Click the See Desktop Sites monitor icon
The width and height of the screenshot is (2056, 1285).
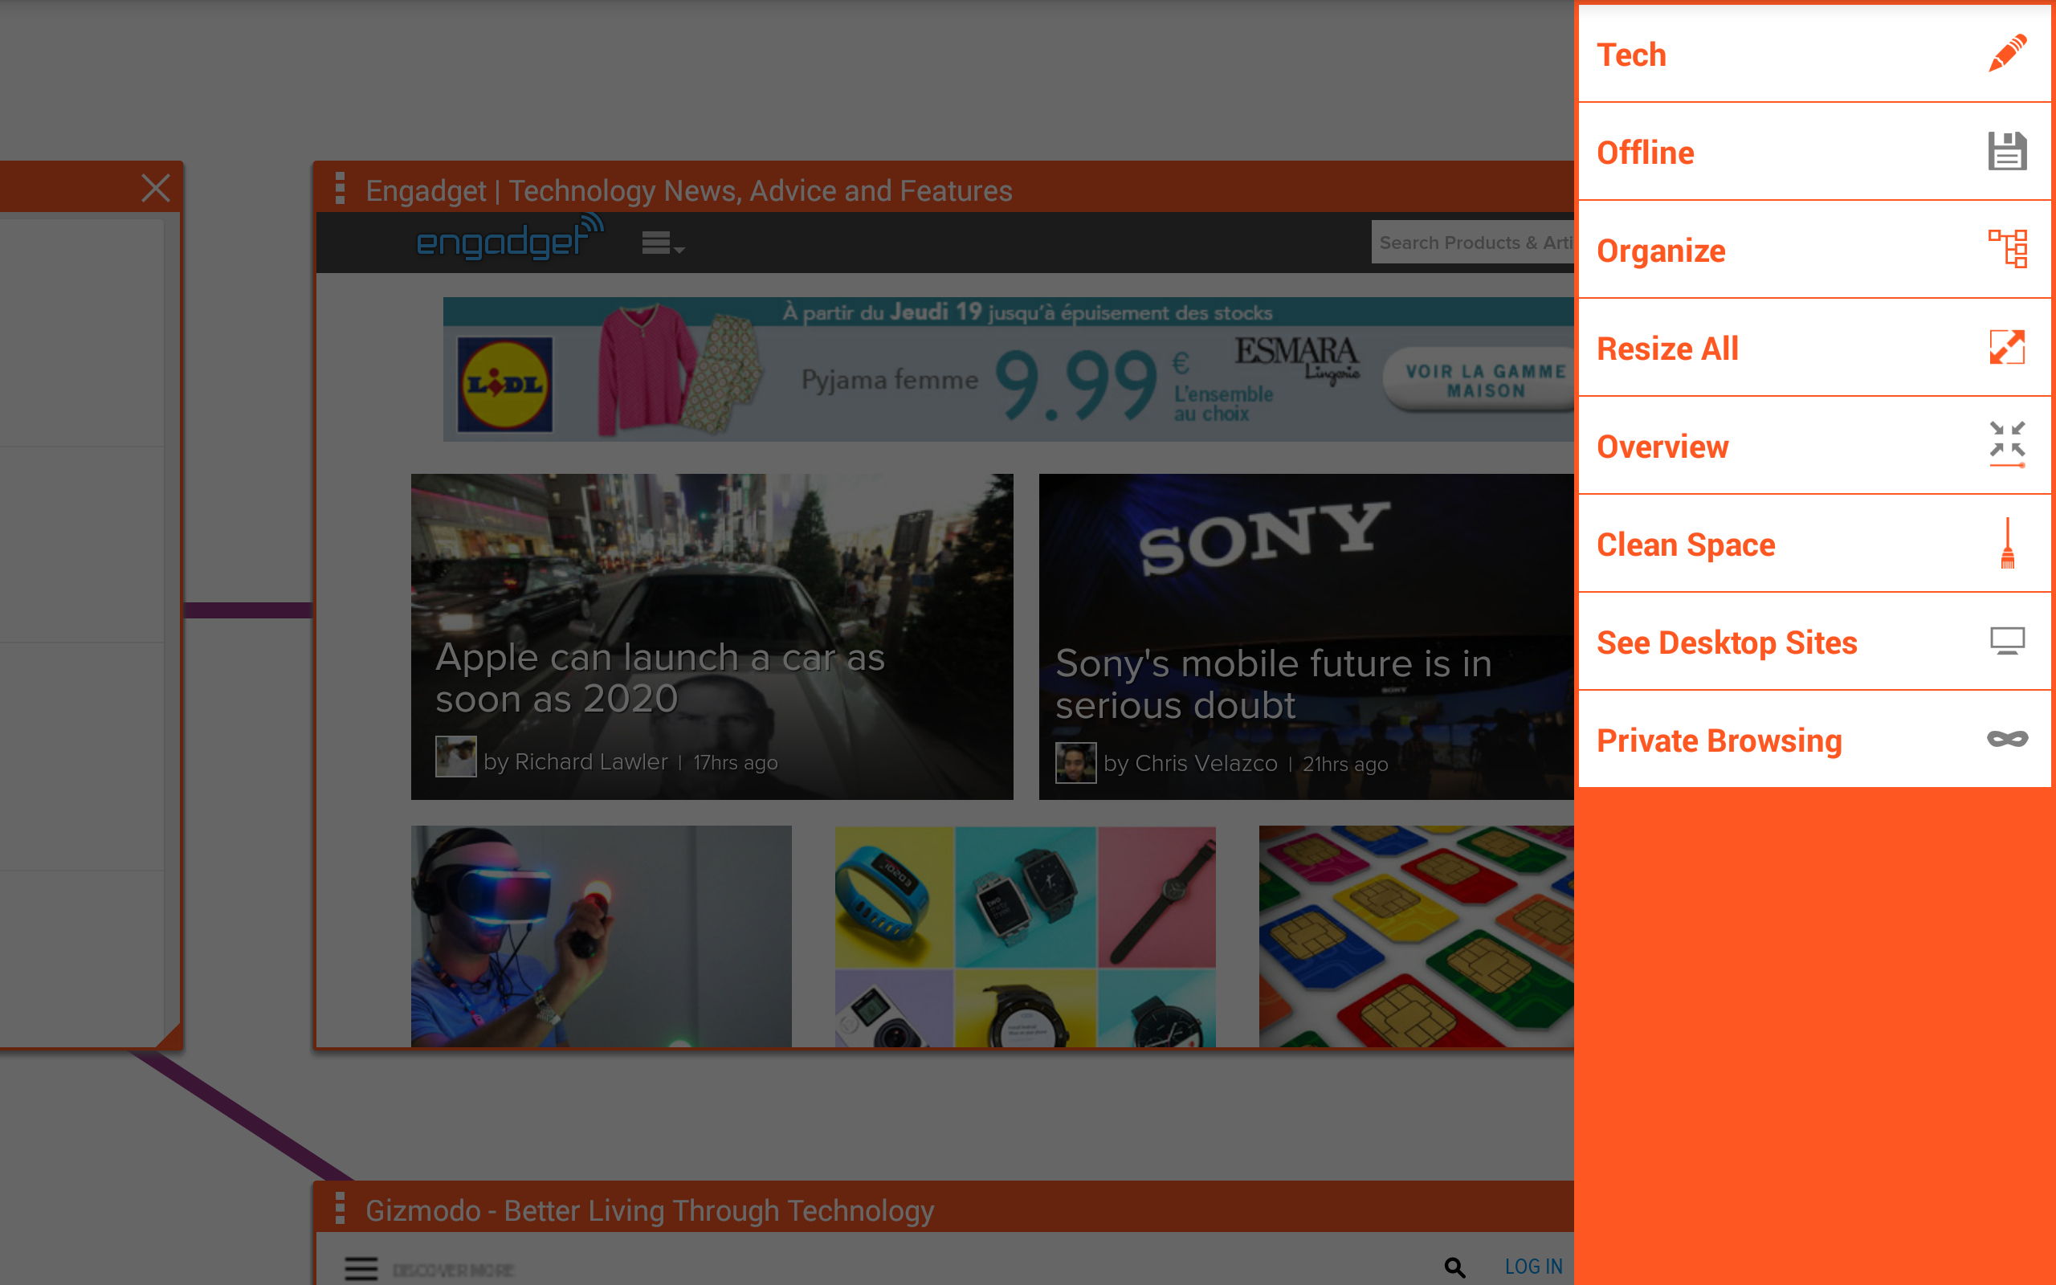[x=2007, y=642]
